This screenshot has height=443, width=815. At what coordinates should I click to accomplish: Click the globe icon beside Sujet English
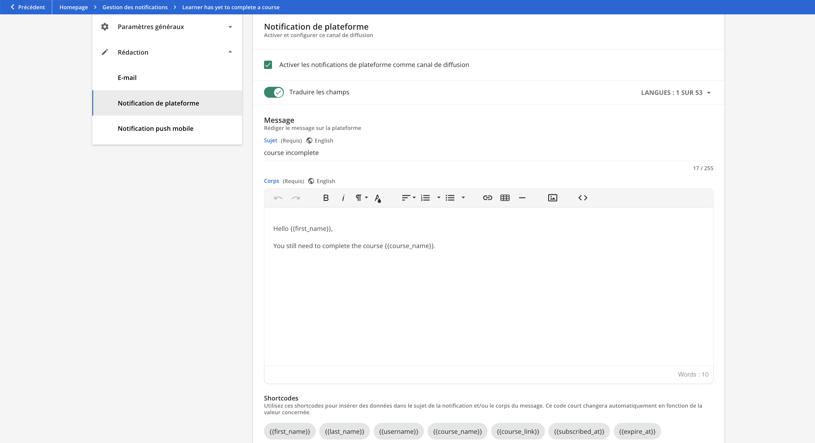tap(309, 141)
